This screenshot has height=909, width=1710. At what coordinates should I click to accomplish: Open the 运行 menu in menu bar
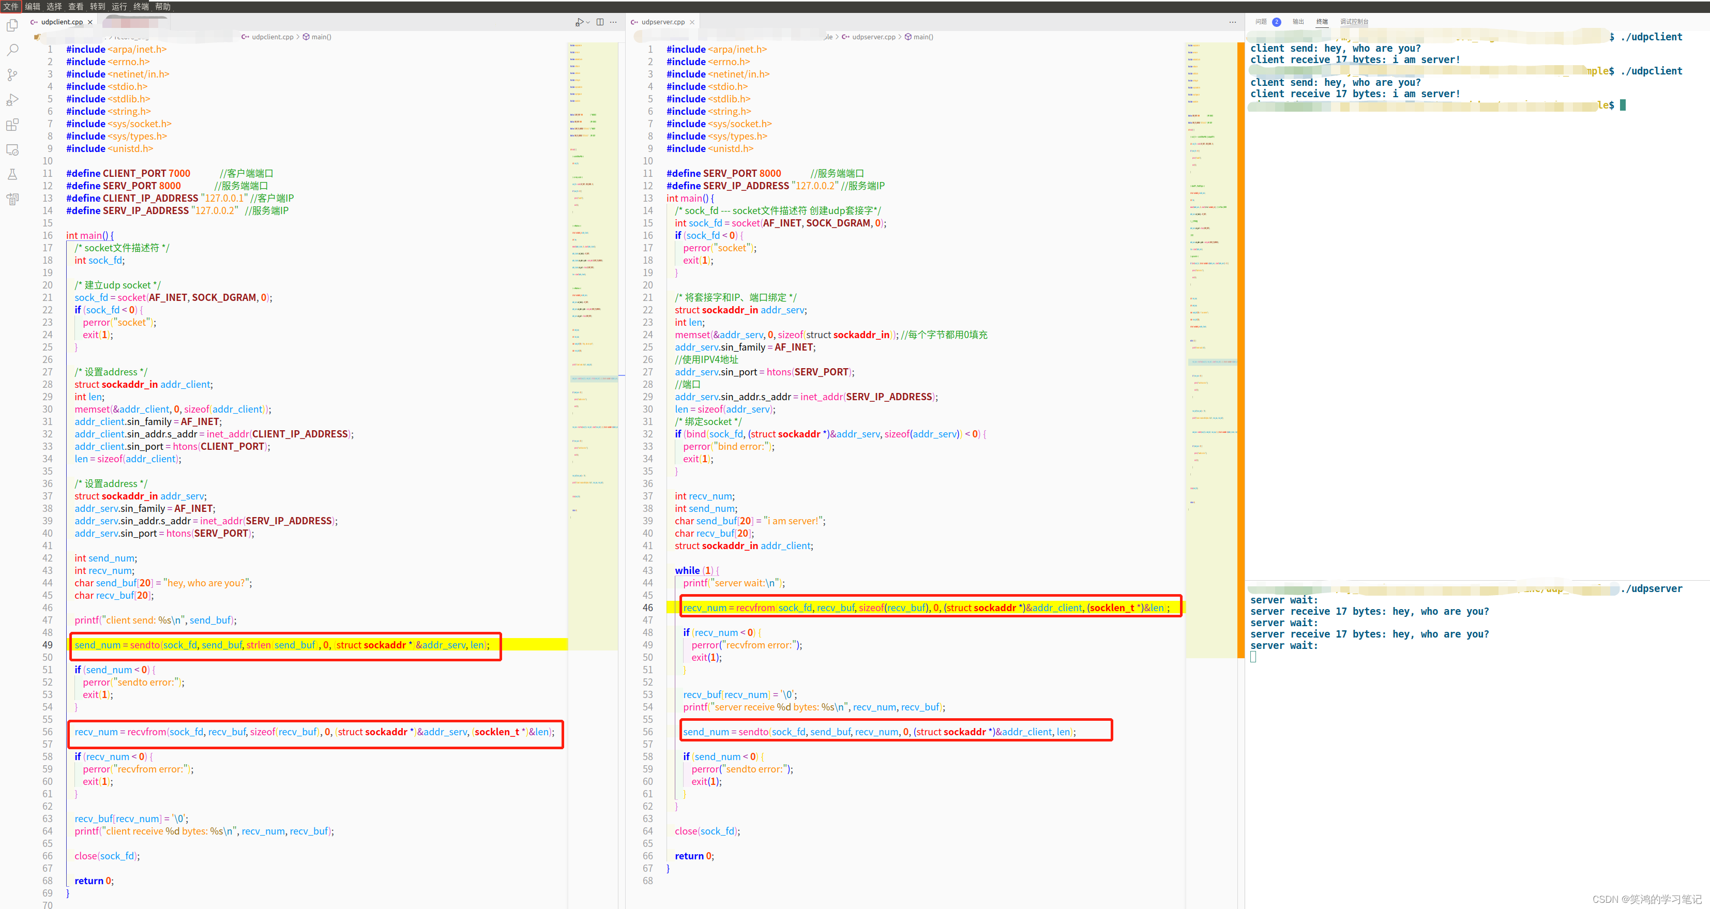tap(118, 7)
